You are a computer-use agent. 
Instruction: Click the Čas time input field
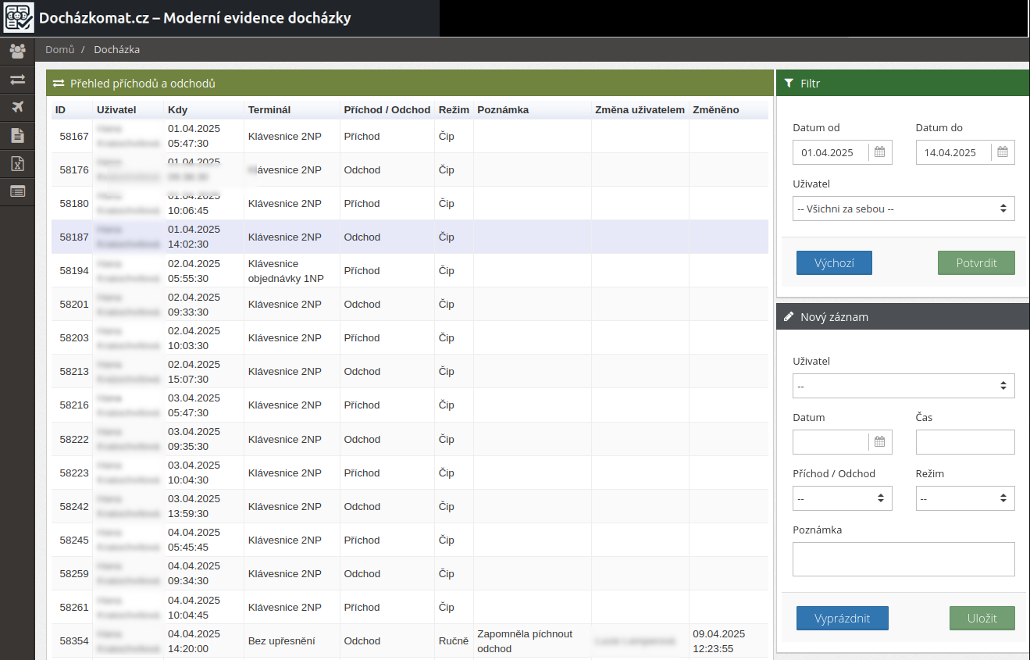[x=965, y=442]
